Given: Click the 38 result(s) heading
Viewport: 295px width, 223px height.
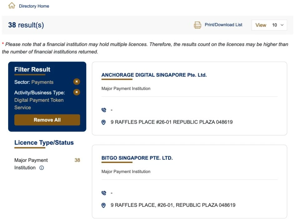Looking at the screenshot, I should (26, 25).
